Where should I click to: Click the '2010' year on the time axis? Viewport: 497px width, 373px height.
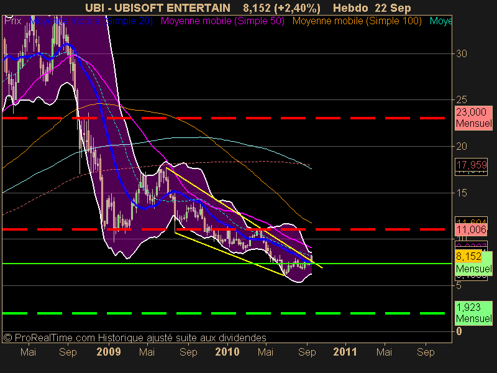(227, 352)
